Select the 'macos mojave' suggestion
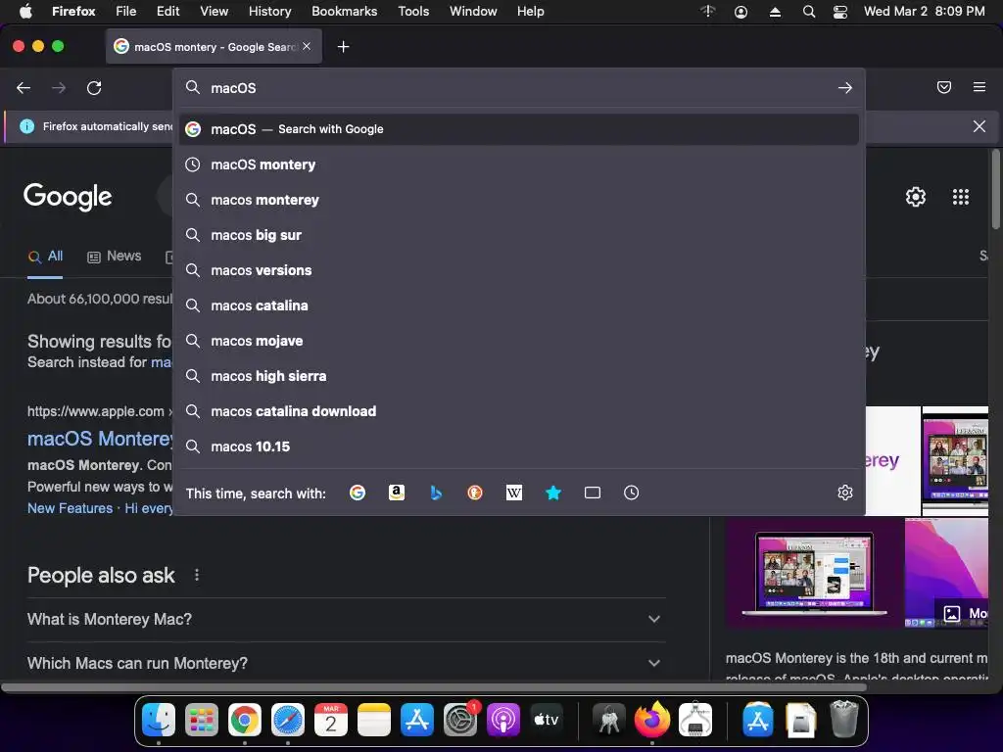This screenshot has height=752, width=1003. click(x=519, y=340)
